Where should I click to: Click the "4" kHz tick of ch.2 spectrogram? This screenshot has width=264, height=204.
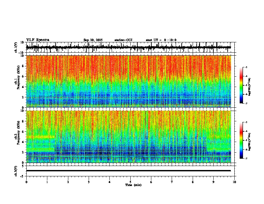(23, 142)
